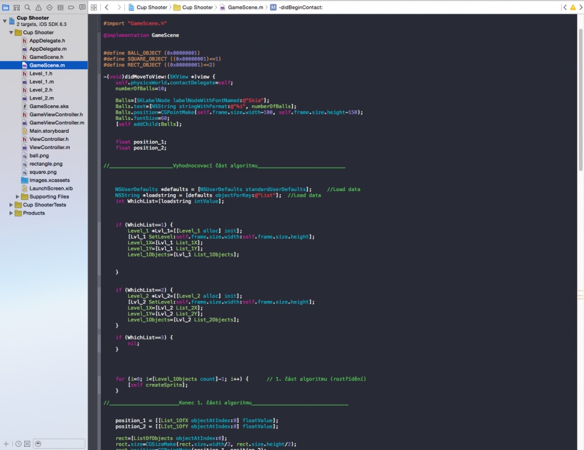Open the Report navigator speech-bubble icon
The image size is (584, 450).
82,7
